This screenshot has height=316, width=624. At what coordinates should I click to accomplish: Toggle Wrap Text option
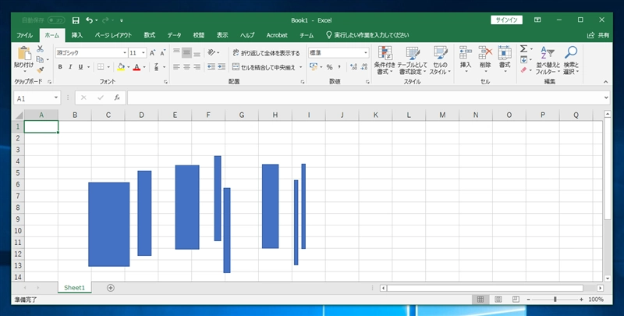[x=266, y=52]
